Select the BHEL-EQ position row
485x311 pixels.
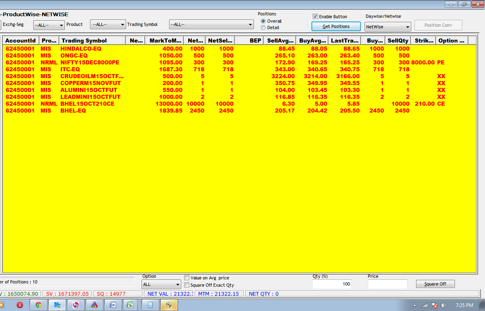239,111
